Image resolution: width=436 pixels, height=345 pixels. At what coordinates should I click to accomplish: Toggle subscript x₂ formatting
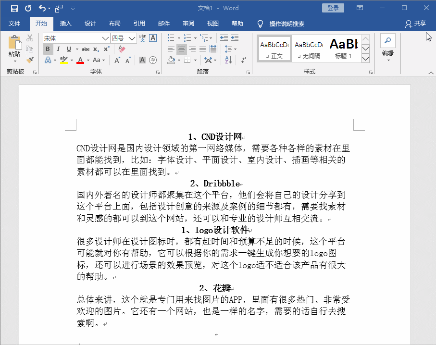pyautogui.click(x=96, y=49)
